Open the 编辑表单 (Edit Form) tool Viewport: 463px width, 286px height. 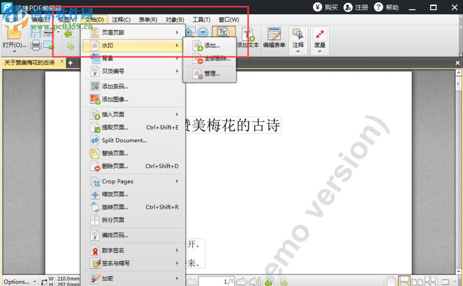[x=274, y=37]
